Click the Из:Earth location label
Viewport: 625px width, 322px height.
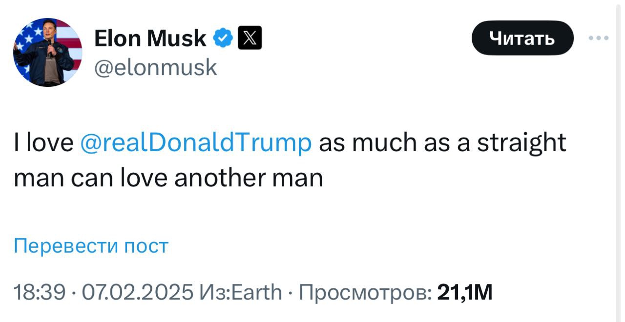[240, 292]
